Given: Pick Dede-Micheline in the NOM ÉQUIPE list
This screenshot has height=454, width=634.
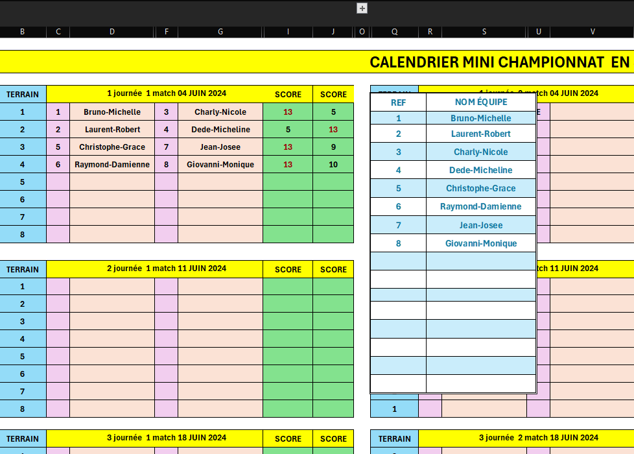Looking at the screenshot, I should (x=481, y=171).
